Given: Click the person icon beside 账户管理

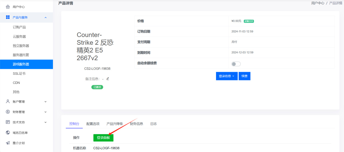Looking at the screenshot, I should [x=8, y=101].
